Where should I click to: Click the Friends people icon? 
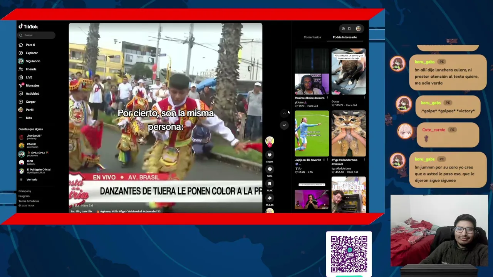point(21,69)
